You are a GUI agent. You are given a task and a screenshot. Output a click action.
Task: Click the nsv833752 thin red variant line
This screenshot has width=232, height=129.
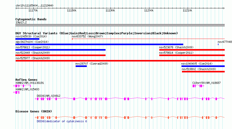[x=148, y=39]
